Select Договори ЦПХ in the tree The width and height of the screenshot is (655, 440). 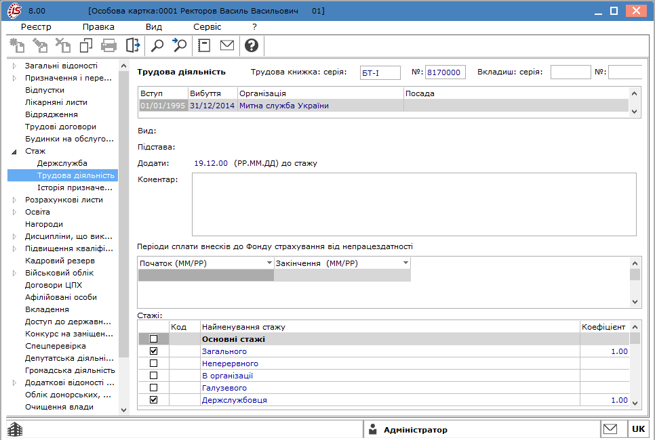tap(54, 285)
